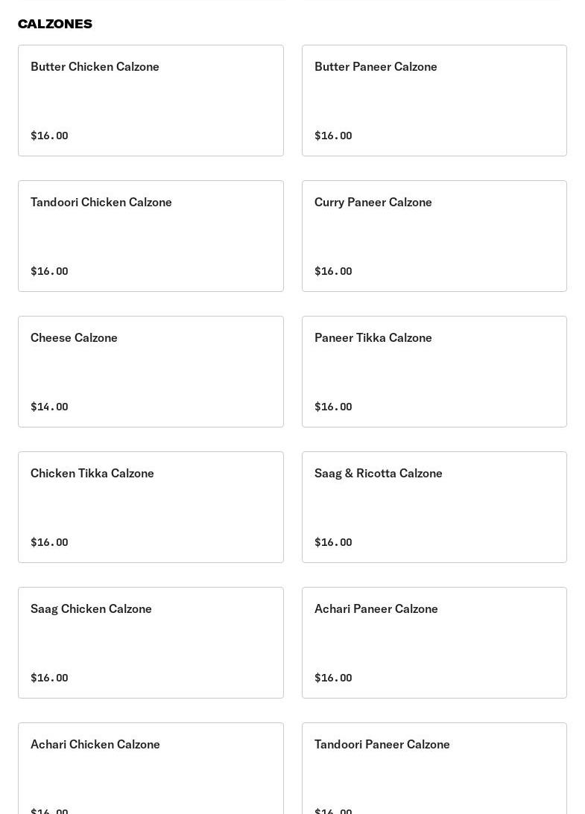The image size is (585, 814).
Task: Click the $14.00 price under Cheese Calzone
Action: 49,407
